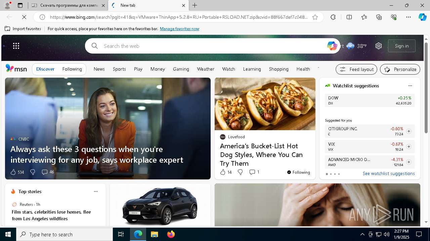Viewport: 430px width, 241px height.
Task: Open Browser essentials heart icon
Action: point(394,17)
